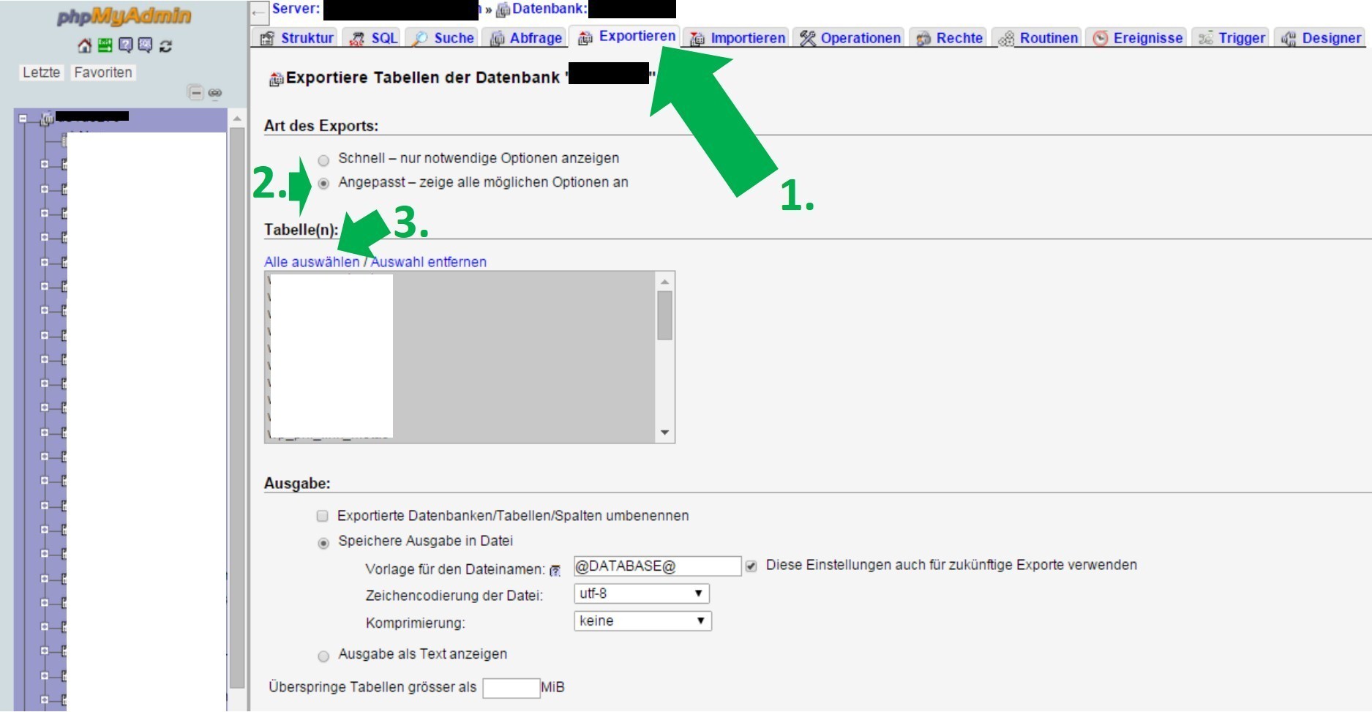The width and height of the screenshot is (1372, 712).
Task: Reload the navigation panel with refresh icon
Action: coord(166,46)
